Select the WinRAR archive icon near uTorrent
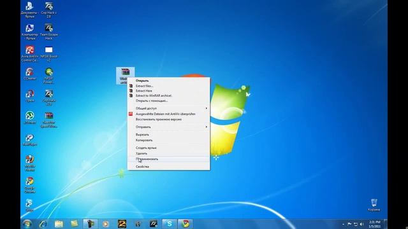This screenshot has height=229, width=408. [x=48, y=120]
